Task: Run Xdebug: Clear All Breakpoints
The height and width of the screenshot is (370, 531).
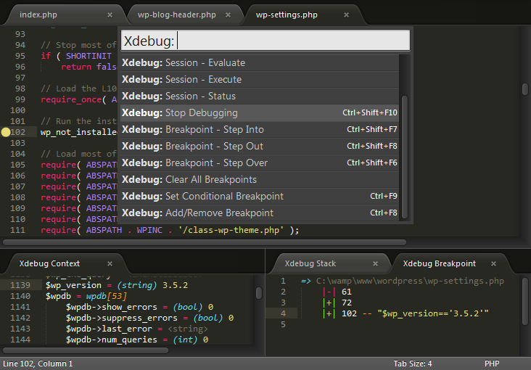Action: coord(260,180)
